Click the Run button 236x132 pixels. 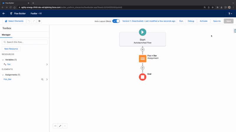tap(181, 21)
